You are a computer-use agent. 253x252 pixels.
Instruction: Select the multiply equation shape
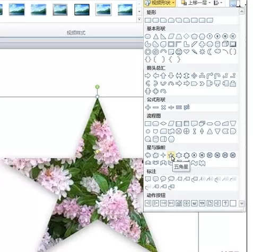[x=163, y=107]
